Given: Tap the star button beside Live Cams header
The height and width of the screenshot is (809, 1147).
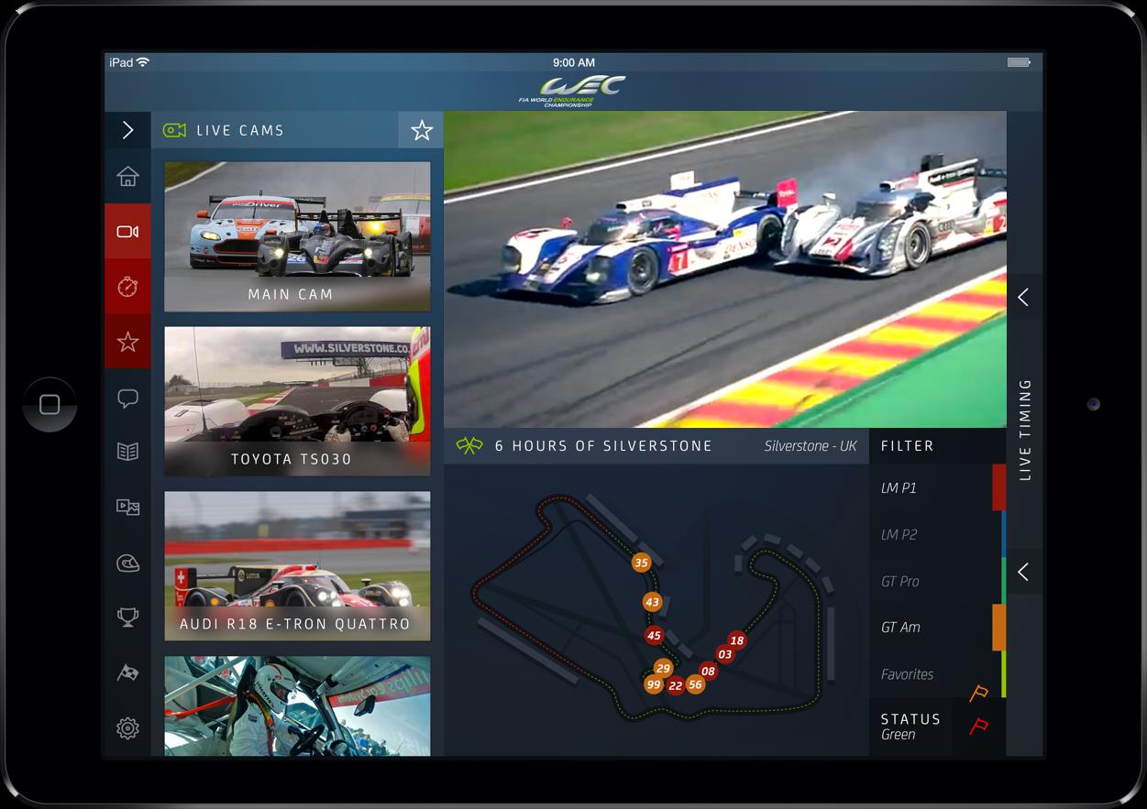Looking at the screenshot, I should (421, 130).
